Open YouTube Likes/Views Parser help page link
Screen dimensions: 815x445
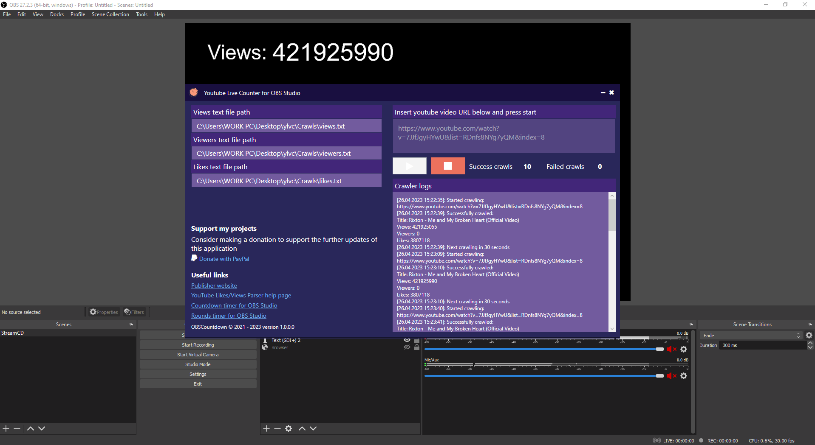pyautogui.click(x=241, y=295)
